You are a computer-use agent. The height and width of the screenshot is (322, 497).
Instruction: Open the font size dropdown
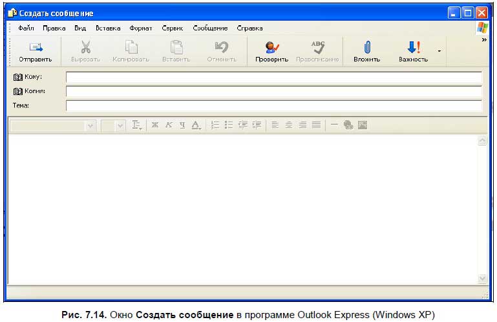(x=120, y=126)
